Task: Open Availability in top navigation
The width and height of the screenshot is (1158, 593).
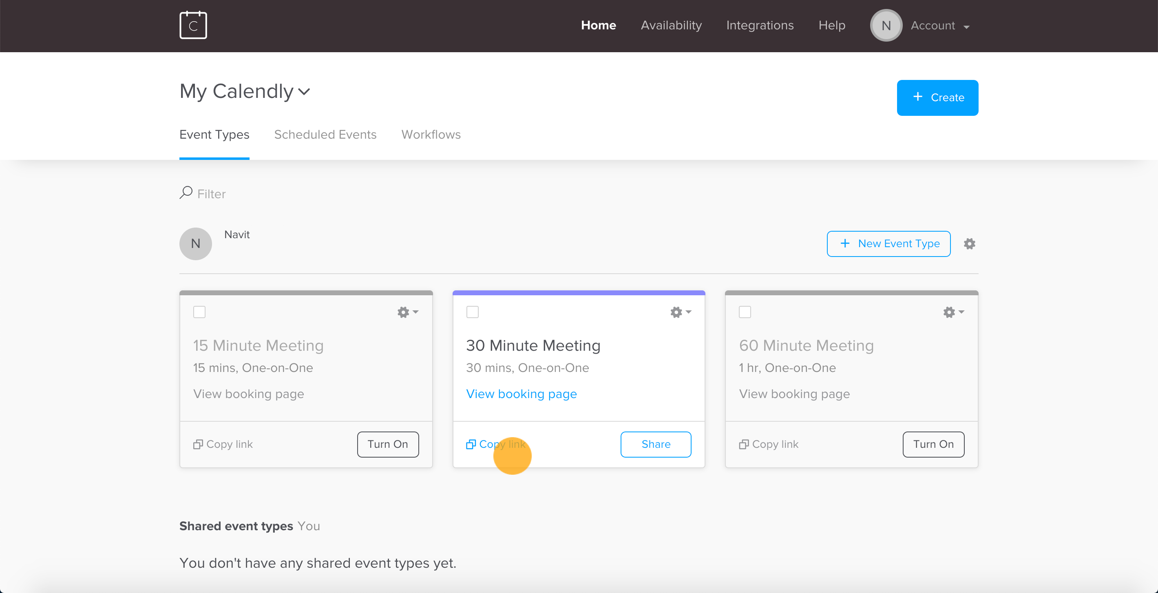Action: pos(671,25)
